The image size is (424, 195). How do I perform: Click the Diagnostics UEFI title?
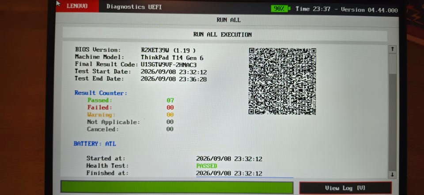coord(134,7)
